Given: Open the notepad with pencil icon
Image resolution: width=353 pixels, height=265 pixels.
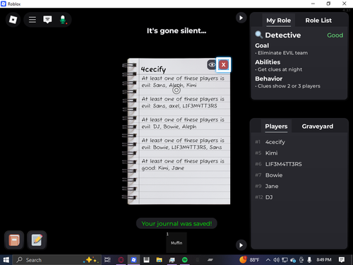Looking at the screenshot, I should pyautogui.click(x=37, y=240).
